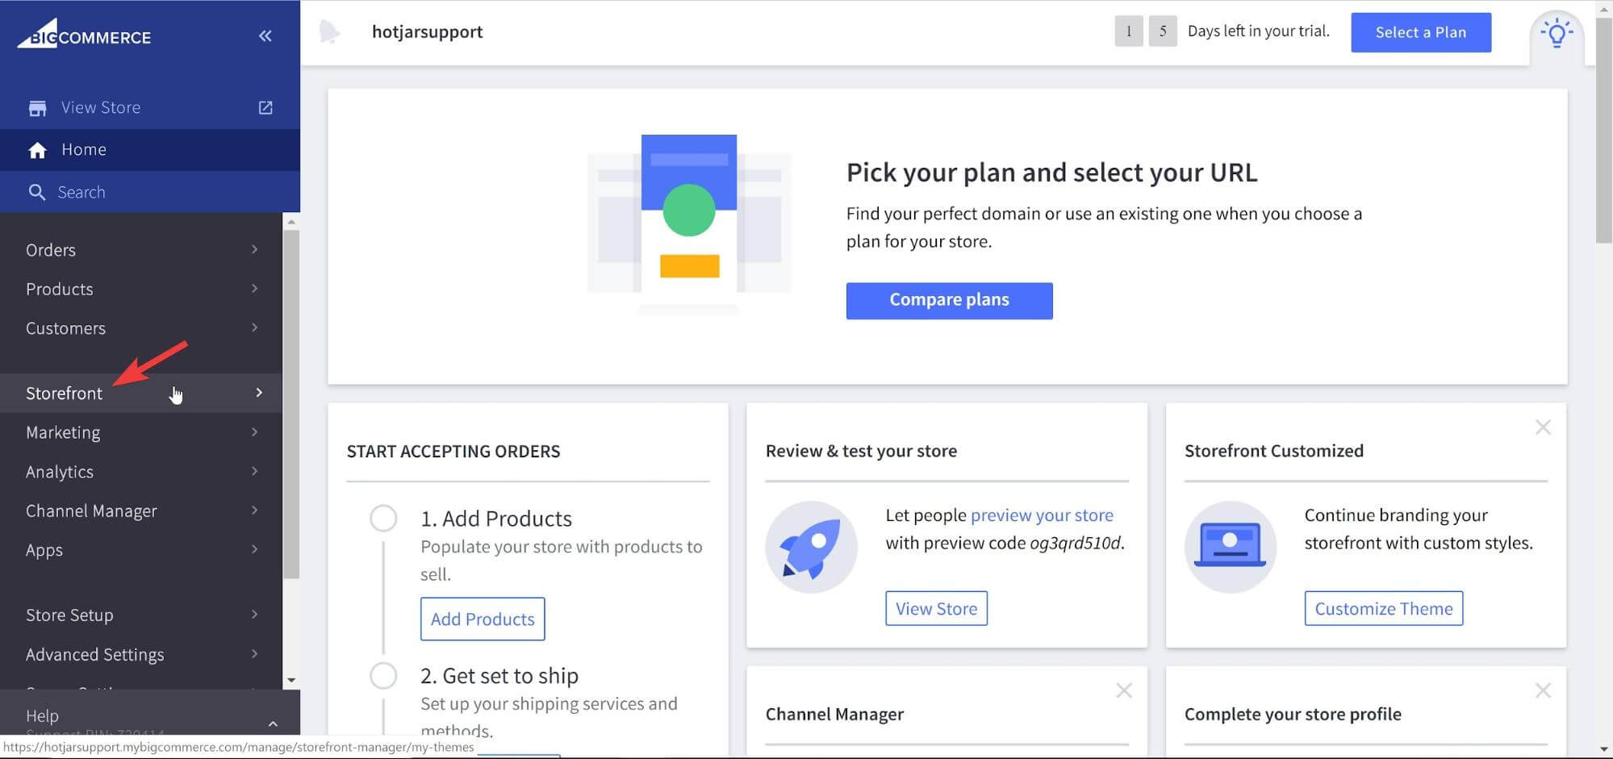Expand Products menu chevron
This screenshot has height=759, width=1613.
[254, 288]
